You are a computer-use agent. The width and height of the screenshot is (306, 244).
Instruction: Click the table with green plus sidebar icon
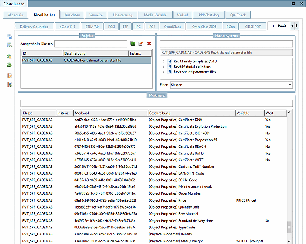(9, 45)
